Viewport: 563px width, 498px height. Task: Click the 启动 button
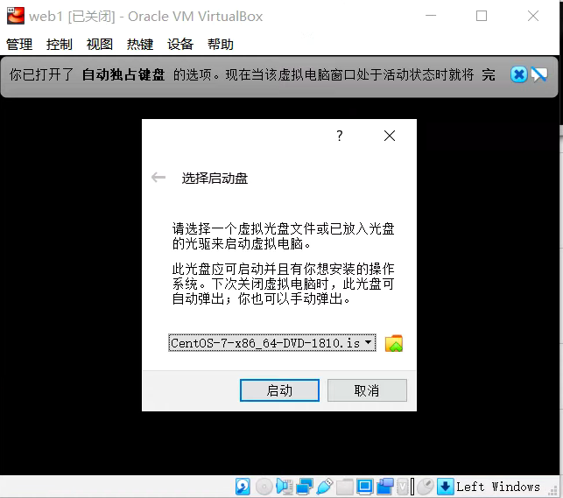[x=279, y=390]
